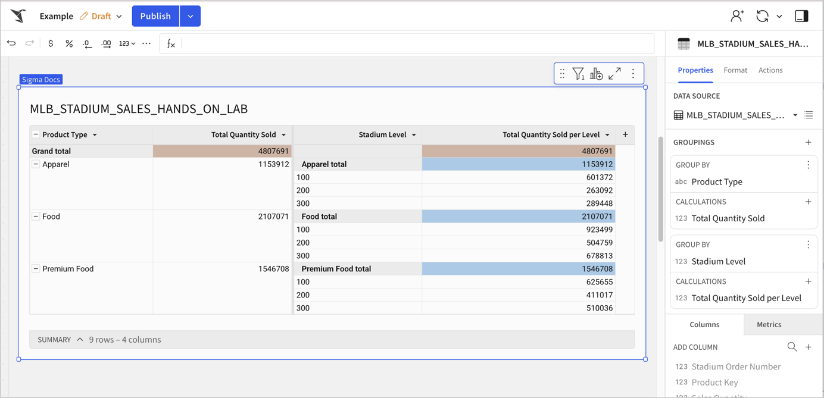Expand table to fullscreen with arrows icon
Screen dimensions: 824x398
615,73
